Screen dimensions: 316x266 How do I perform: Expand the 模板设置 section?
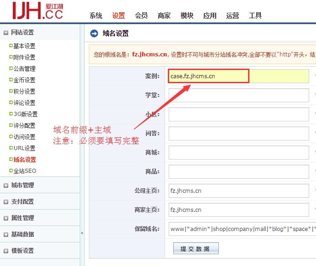click(6, 251)
